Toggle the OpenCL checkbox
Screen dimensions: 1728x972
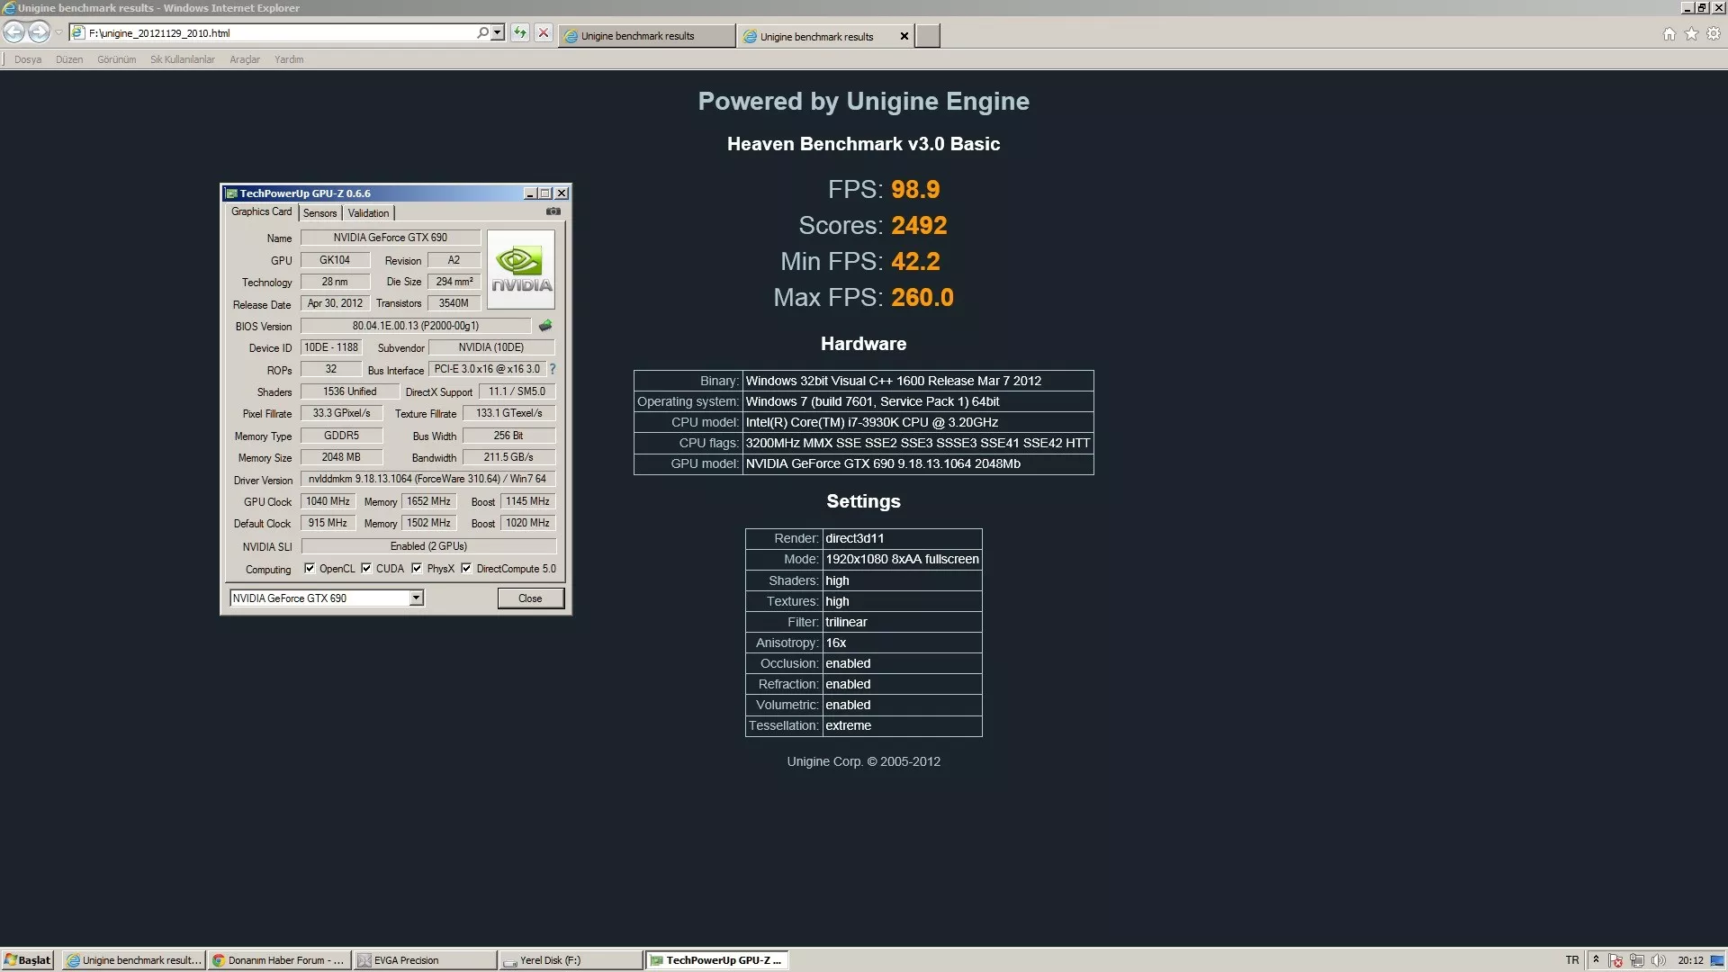pyautogui.click(x=310, y=568)
